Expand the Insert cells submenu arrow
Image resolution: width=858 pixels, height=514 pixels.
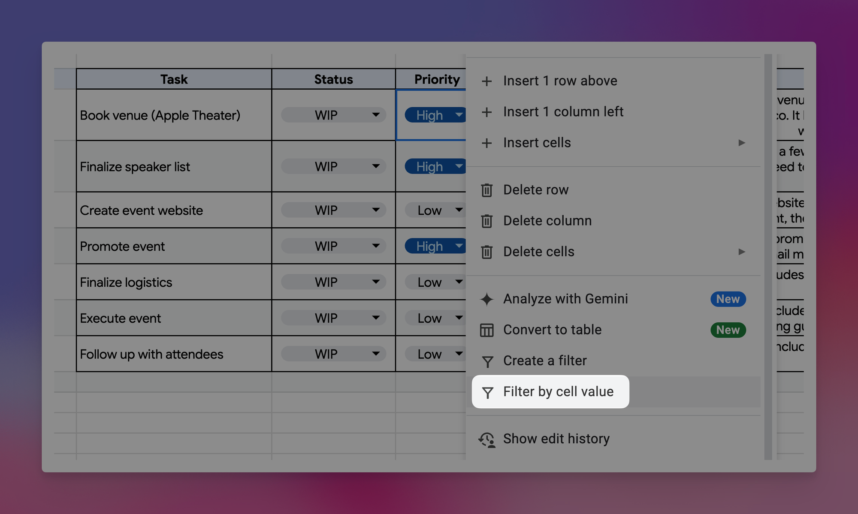click(741, 143)
